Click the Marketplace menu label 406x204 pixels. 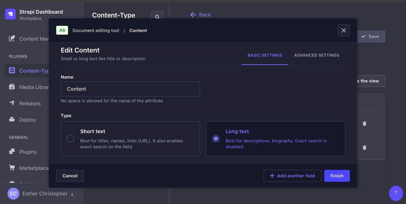pos(34,168)
